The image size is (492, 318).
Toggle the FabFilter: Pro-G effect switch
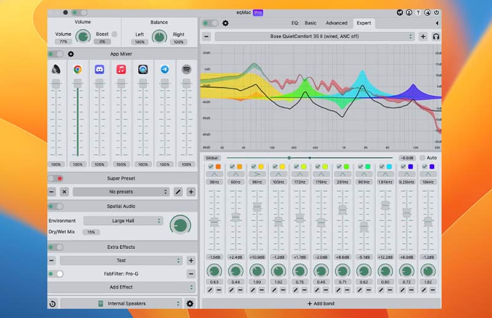[x=56, y=274]
